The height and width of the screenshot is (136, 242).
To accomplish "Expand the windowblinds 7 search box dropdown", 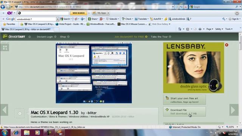I will [57, 19].
